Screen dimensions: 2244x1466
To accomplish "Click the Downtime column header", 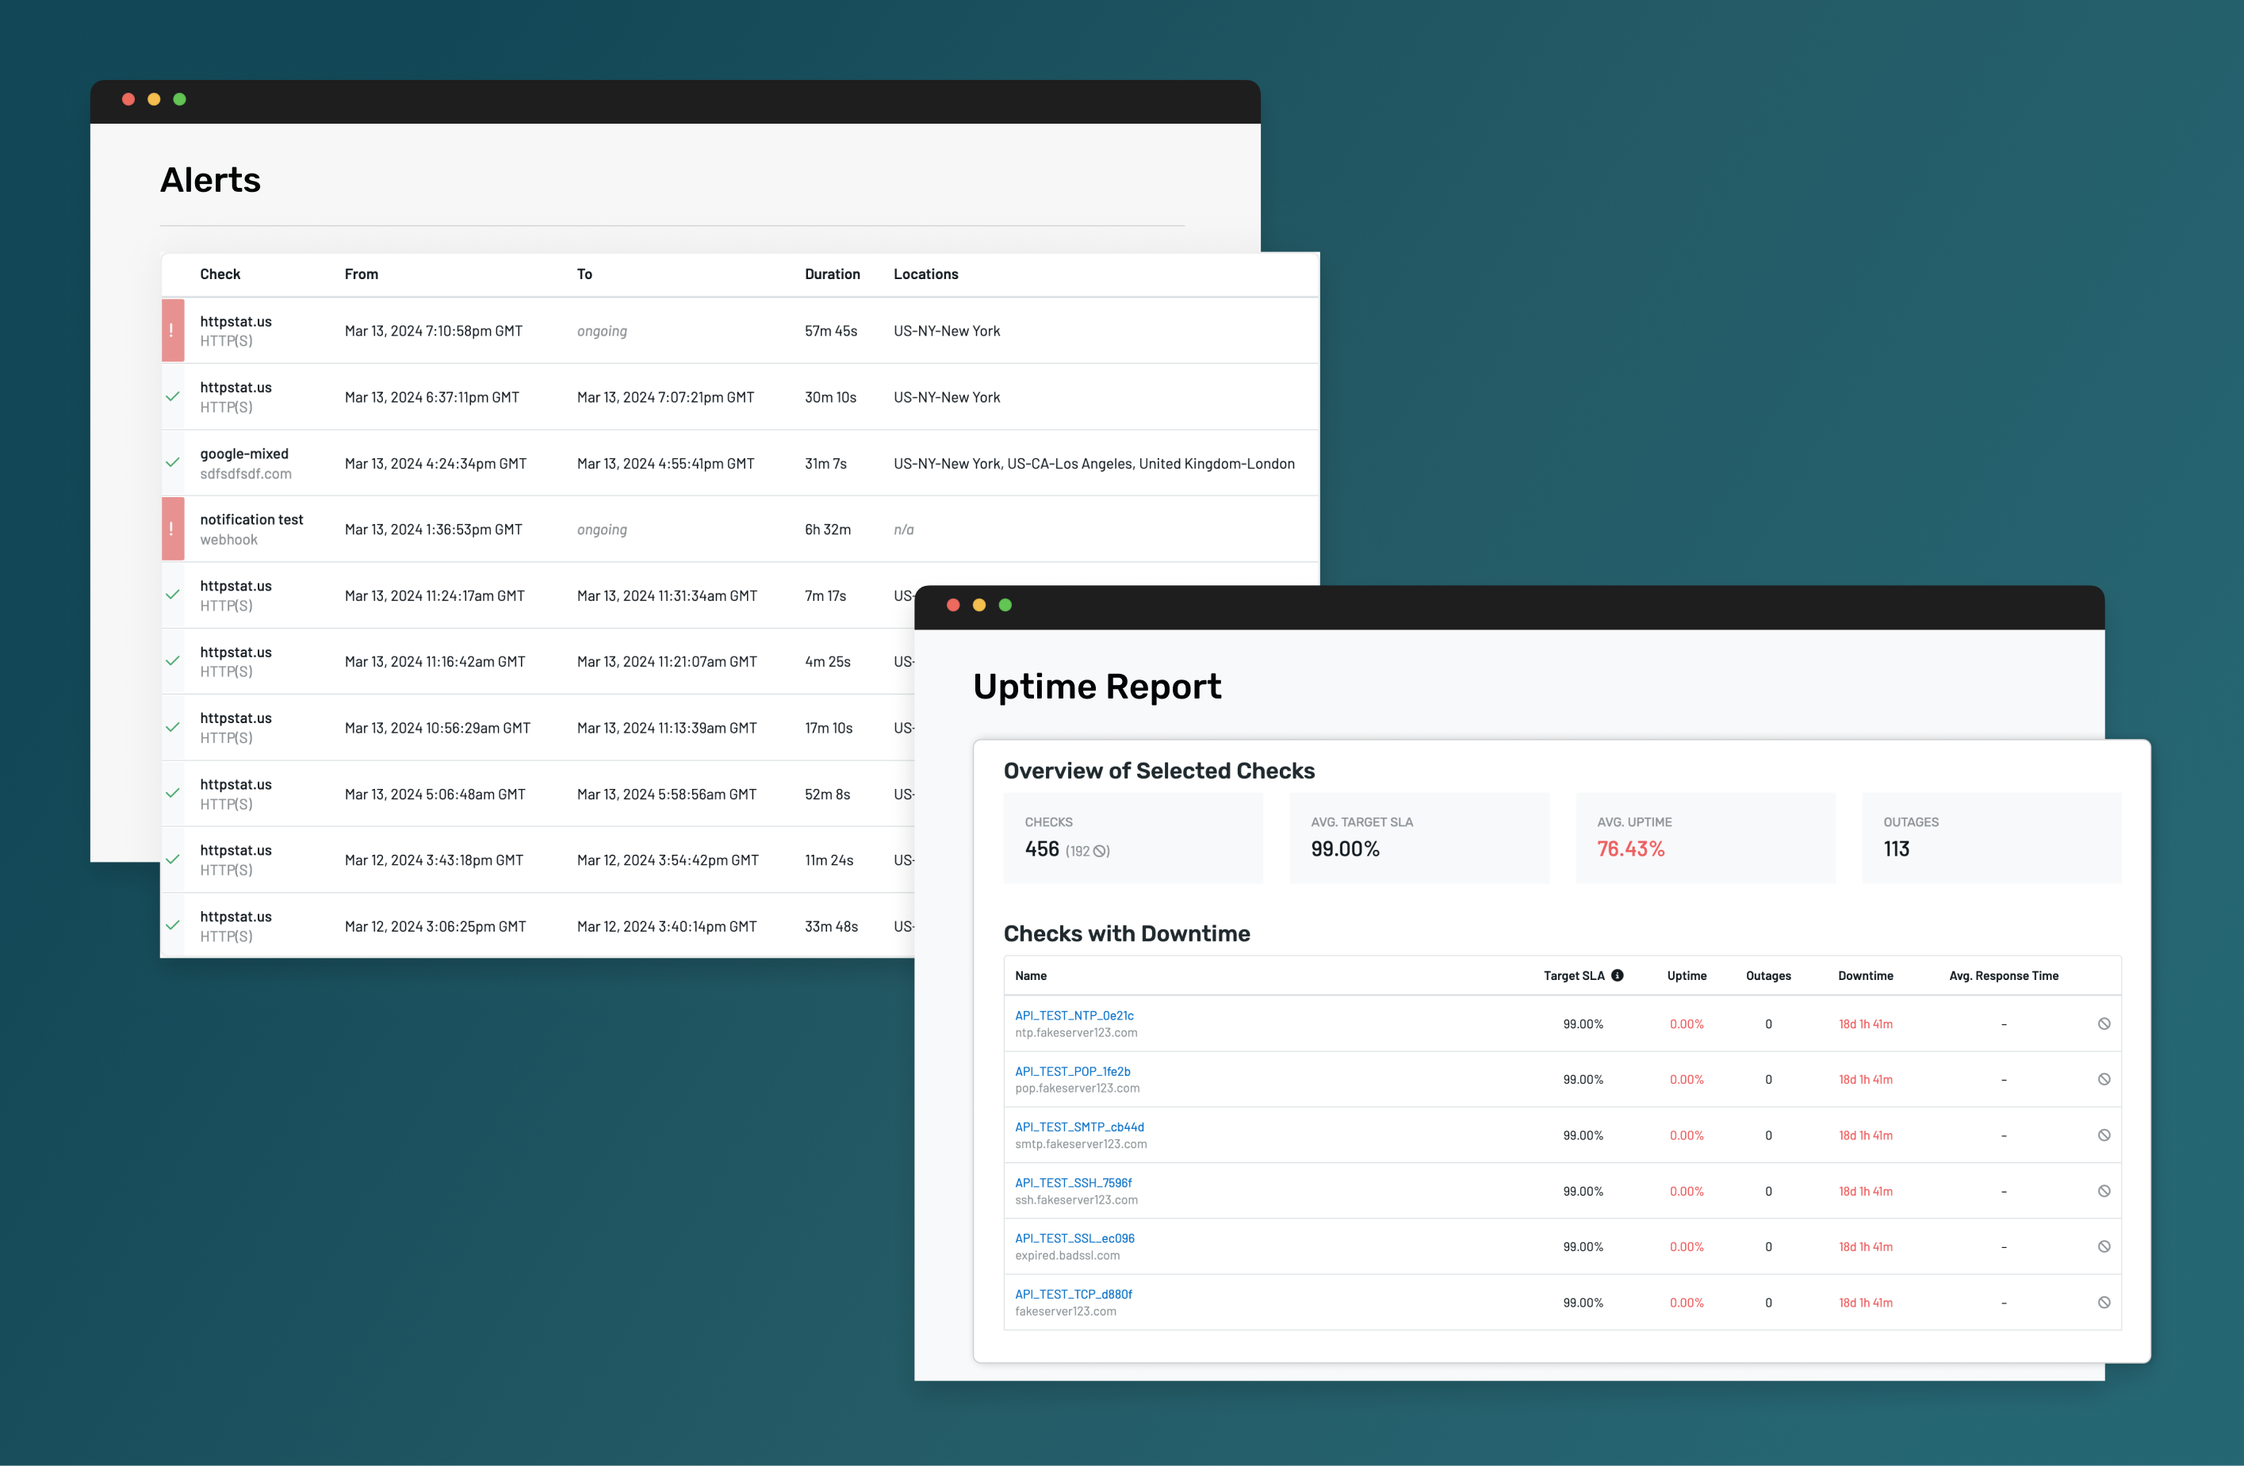I will coord(1866,976).
